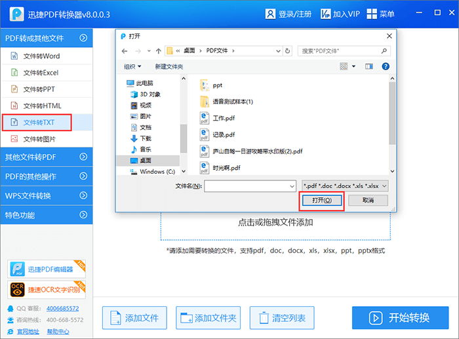The height and width of the screenshot is (339, 459).
Task: Click the file list vertical scrollbar
Action: click(x=392, y=113)
